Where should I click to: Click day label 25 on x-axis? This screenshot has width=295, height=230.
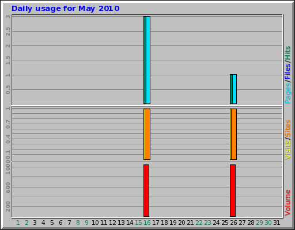point(225,223)
